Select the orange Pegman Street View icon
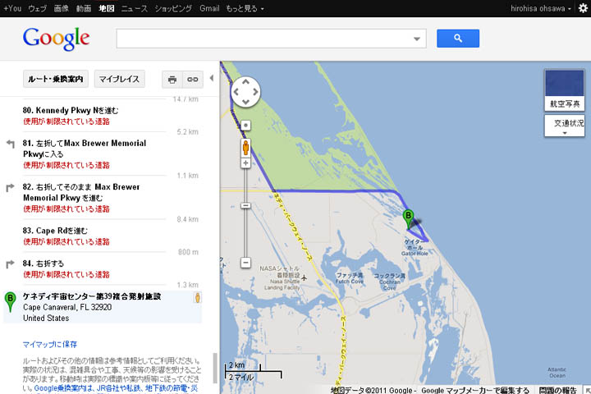The width and height of the screenshot is (591, 394). click(x=245, y=148)
